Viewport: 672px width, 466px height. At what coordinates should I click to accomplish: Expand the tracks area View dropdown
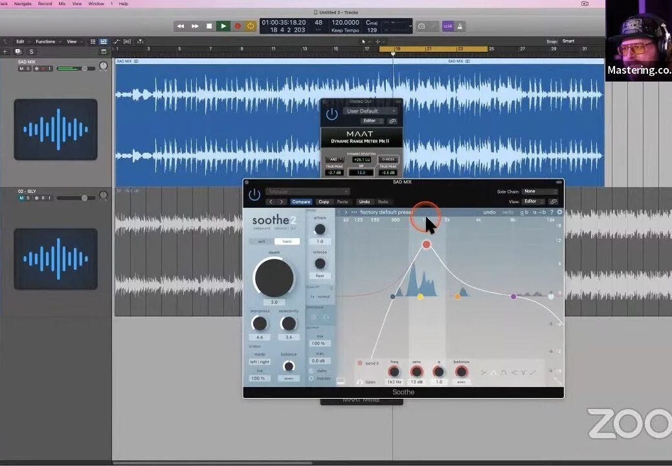[74, 41]
